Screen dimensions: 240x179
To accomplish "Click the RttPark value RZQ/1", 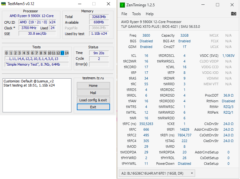I will click(228, 112).
